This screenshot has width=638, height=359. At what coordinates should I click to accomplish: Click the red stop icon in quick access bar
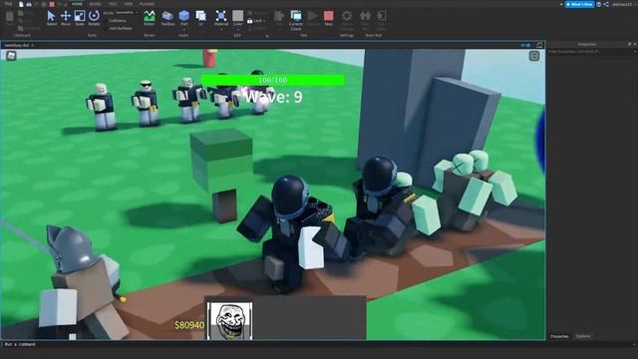click(x=52, y=4)
